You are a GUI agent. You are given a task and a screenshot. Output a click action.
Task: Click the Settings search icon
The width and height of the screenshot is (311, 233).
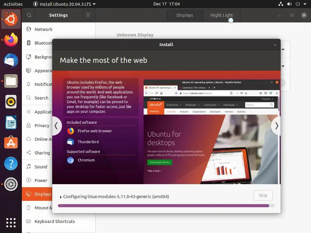click(x=29, y=15)
